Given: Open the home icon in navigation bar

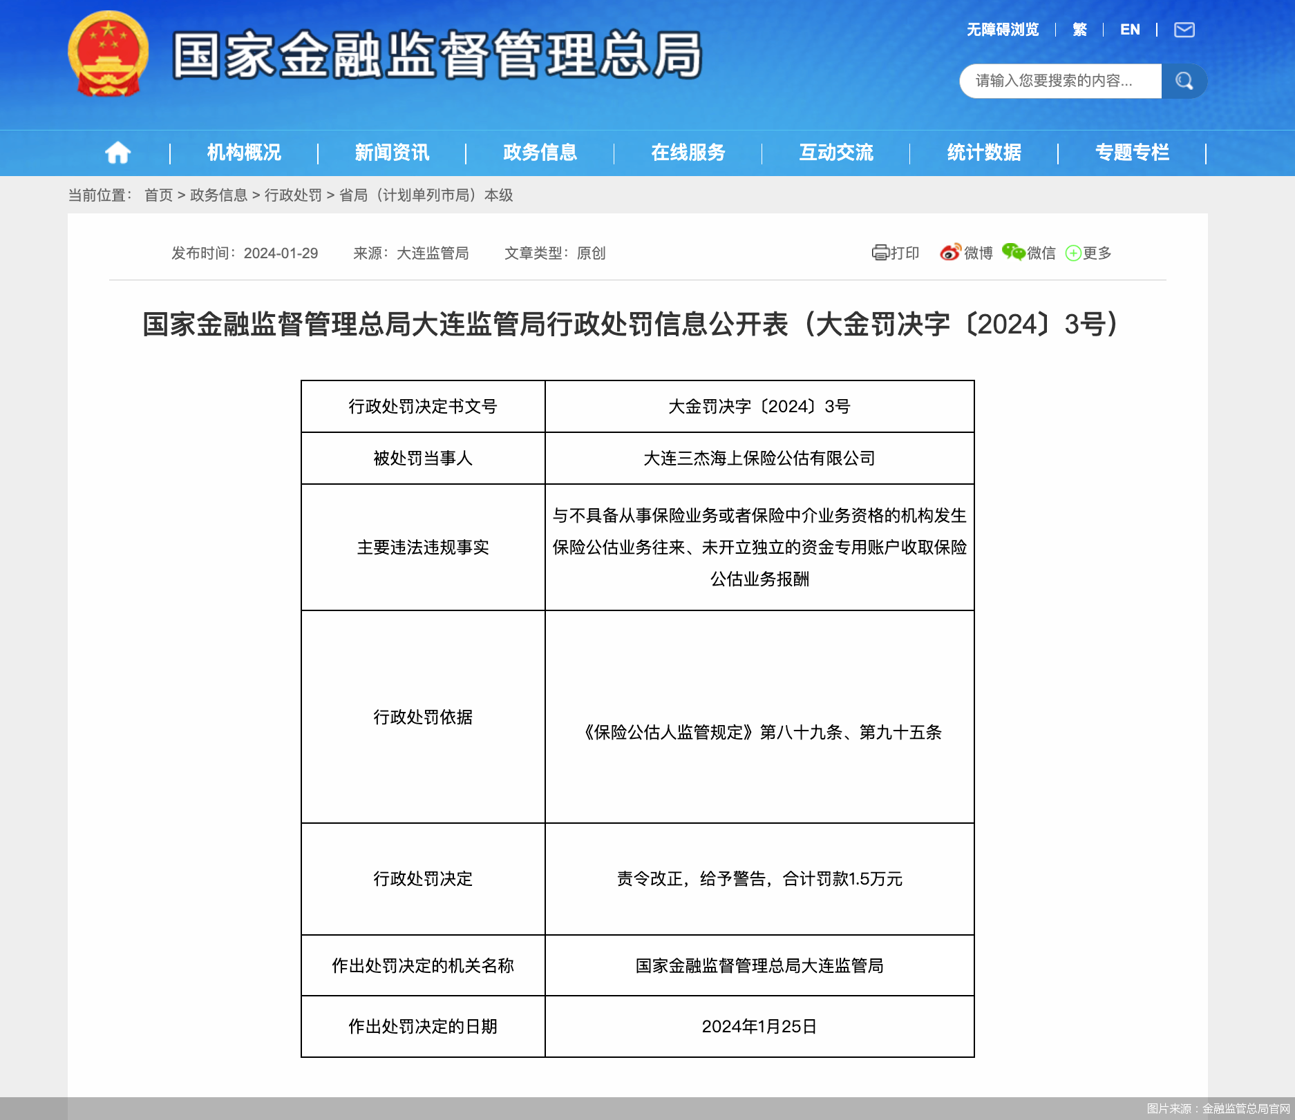Looking at the screenshot, I should (117, 153).
